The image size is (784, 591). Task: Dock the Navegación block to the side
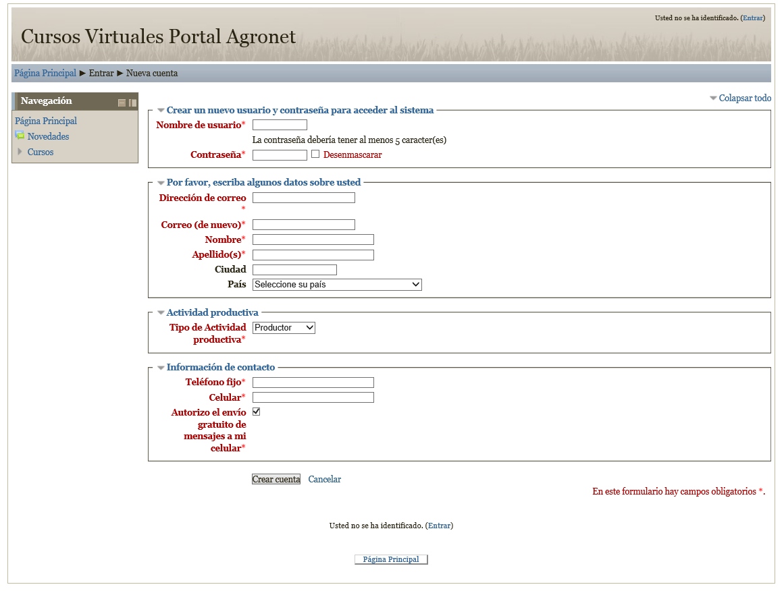tap(133, 103)
